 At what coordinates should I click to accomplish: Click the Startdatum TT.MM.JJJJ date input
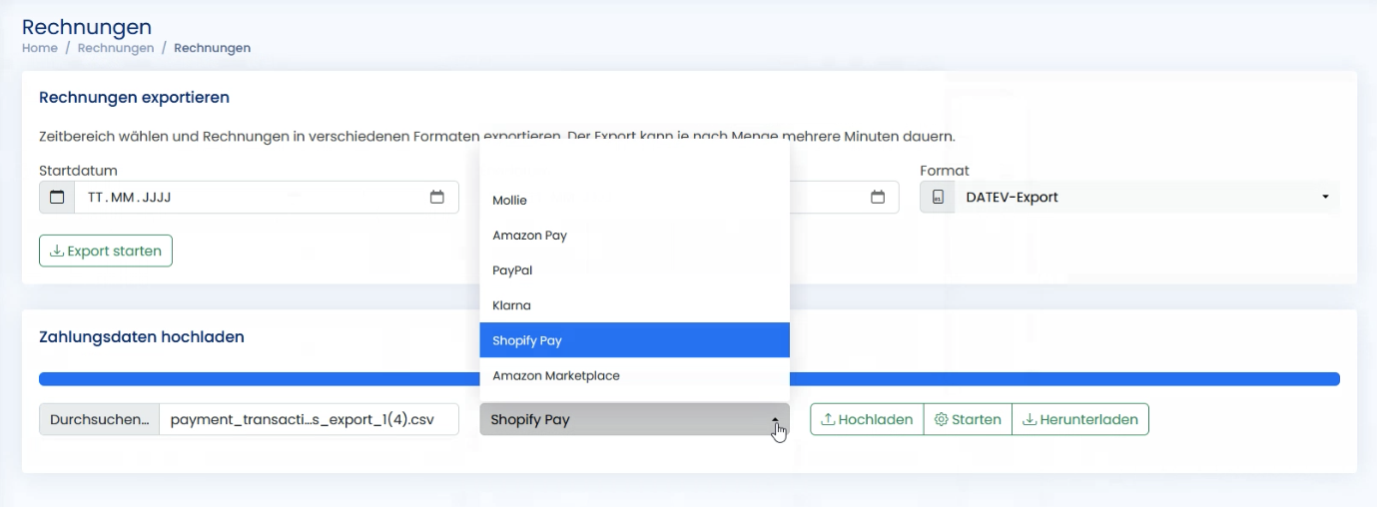pyautogui.click(x=267, y=198)
